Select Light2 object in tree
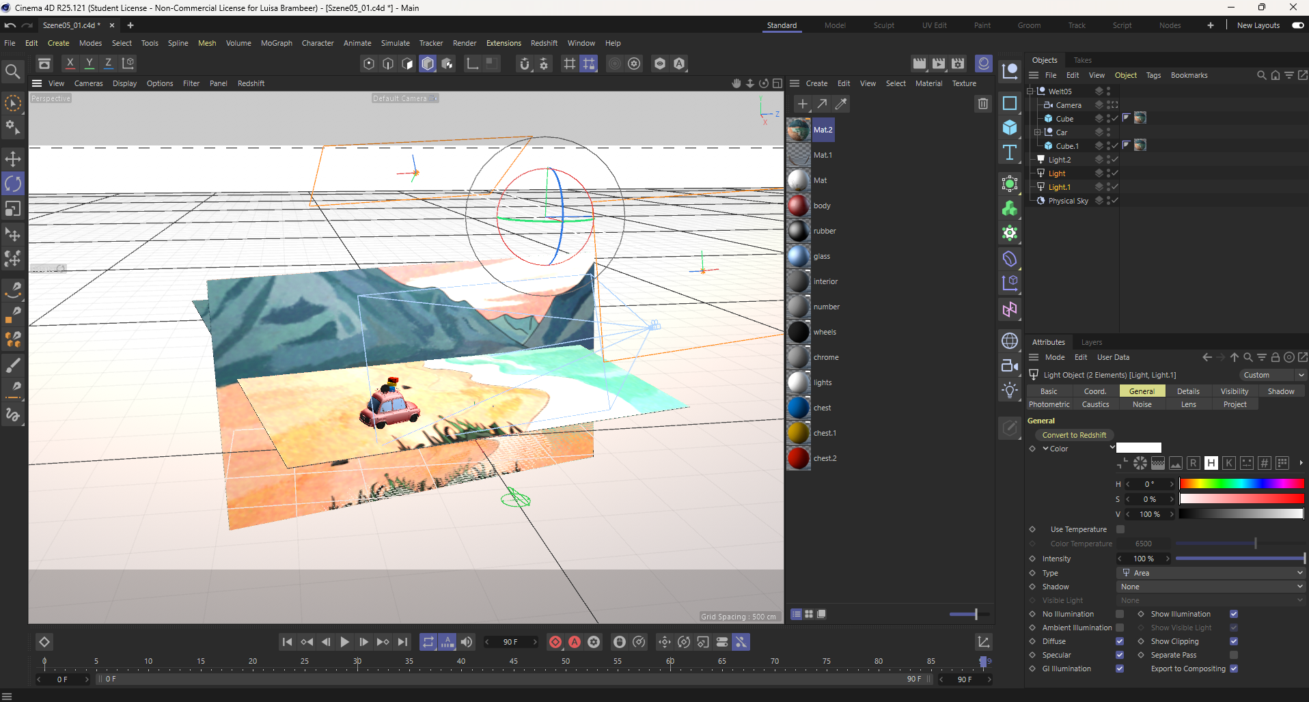The image size is (1309, 702). pos(1060,160)
